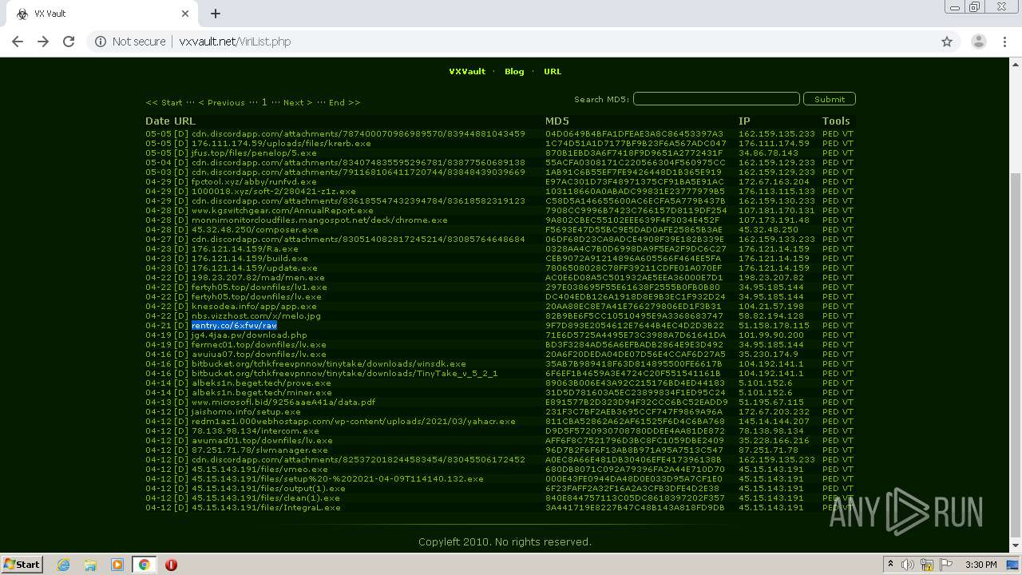Viewport: 1022px width, 575px height.
Task: Click MD5 hash 9F7D893E2054612E7644B4EC4D2D3B22
Action: click(635, 325)
